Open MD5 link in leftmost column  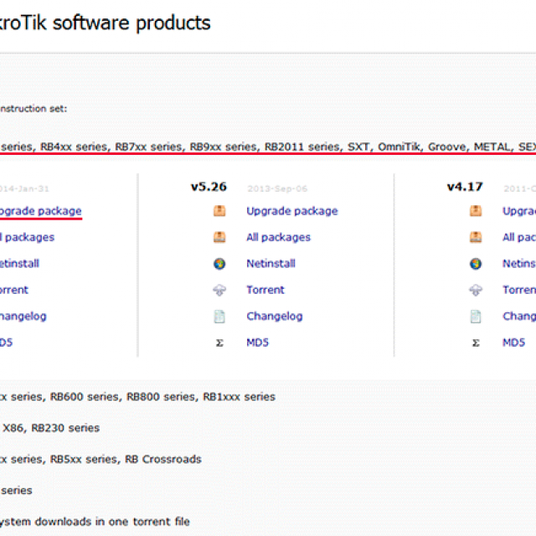pyautogui.click(x=6, y=343)
